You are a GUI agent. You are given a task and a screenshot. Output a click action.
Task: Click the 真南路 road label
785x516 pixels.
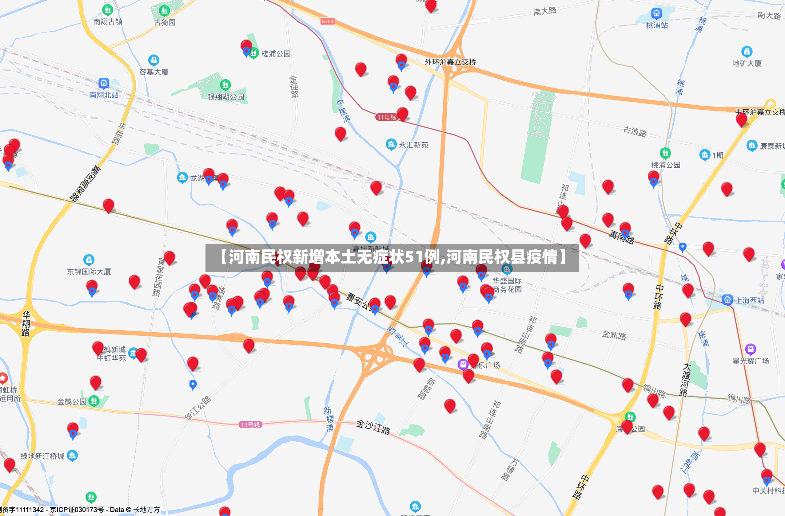coord(621,237)
